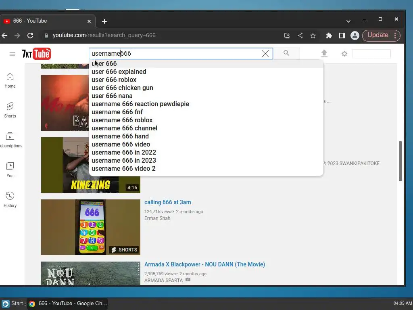
Task: Clear the search box with the X
Action: pyautogui.click(x=265, y=54)
